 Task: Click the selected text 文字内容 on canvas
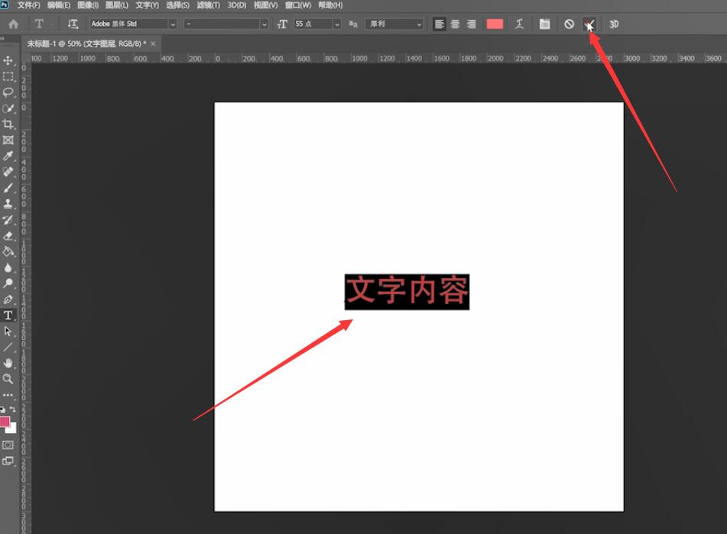407,292
